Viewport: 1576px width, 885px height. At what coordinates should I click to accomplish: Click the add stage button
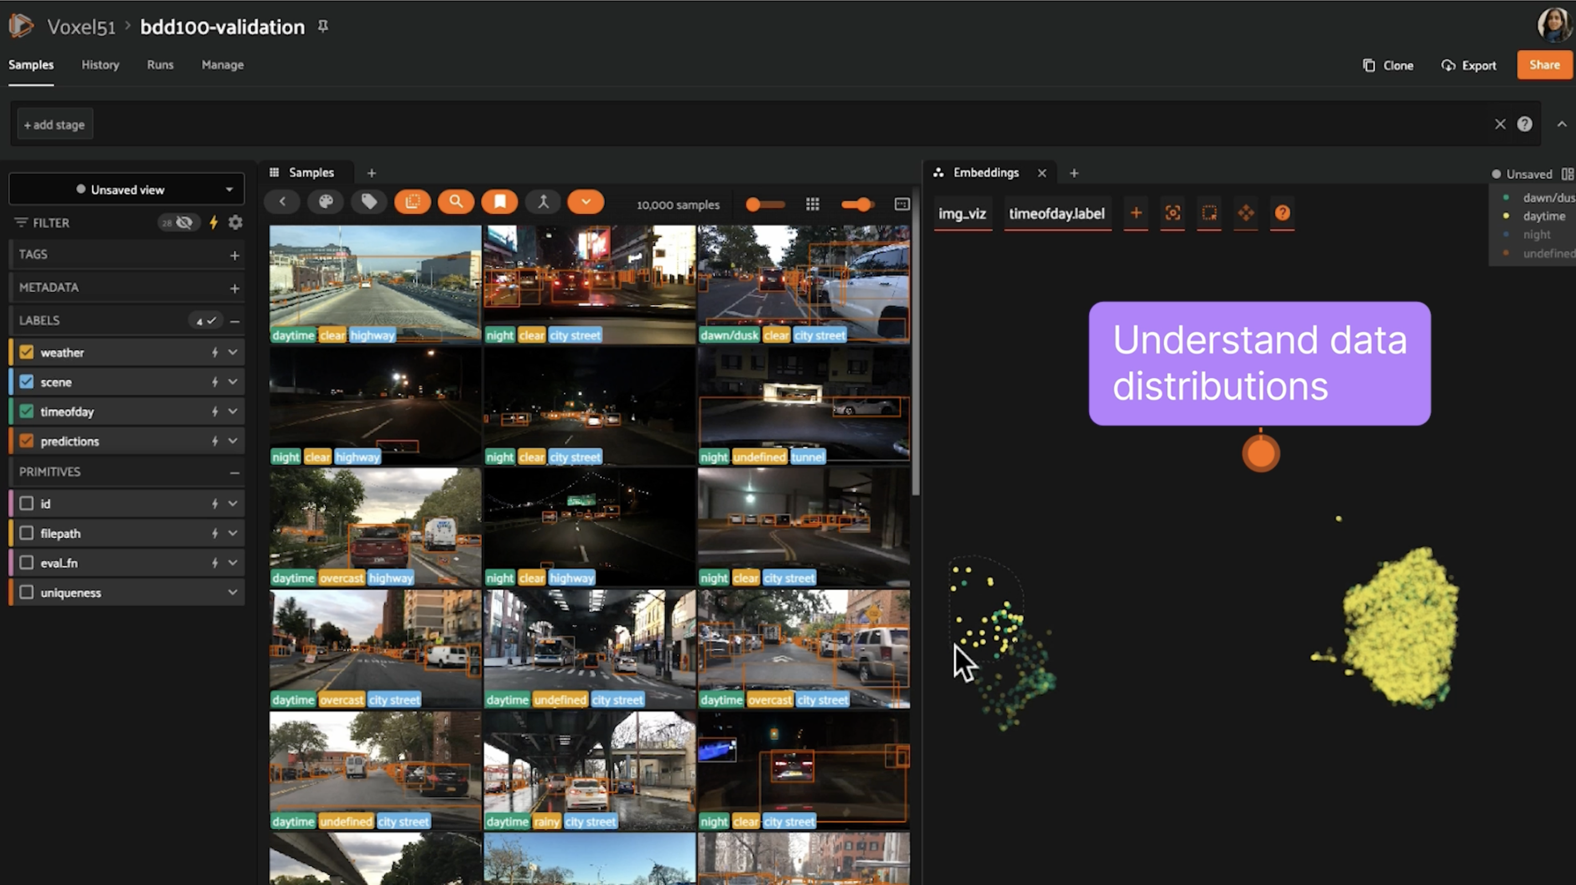(54, 125)
